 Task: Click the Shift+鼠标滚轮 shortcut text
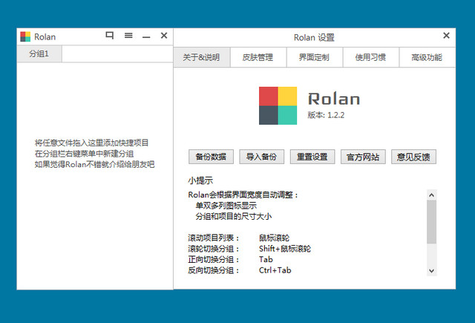[x=285, y=249]
